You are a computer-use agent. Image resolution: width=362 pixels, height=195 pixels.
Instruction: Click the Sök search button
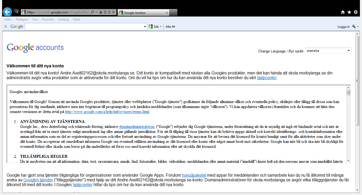click(154, 26)
